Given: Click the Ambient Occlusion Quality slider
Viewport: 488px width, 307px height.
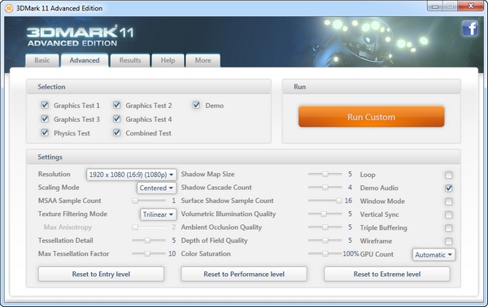Looking at the screenshot, I should (325, 227).
